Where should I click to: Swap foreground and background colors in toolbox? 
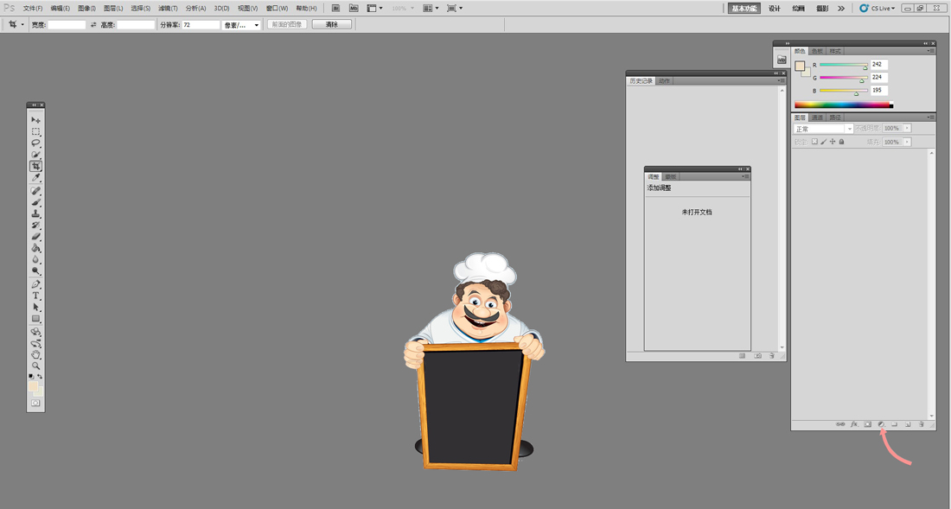coord(40,376)
